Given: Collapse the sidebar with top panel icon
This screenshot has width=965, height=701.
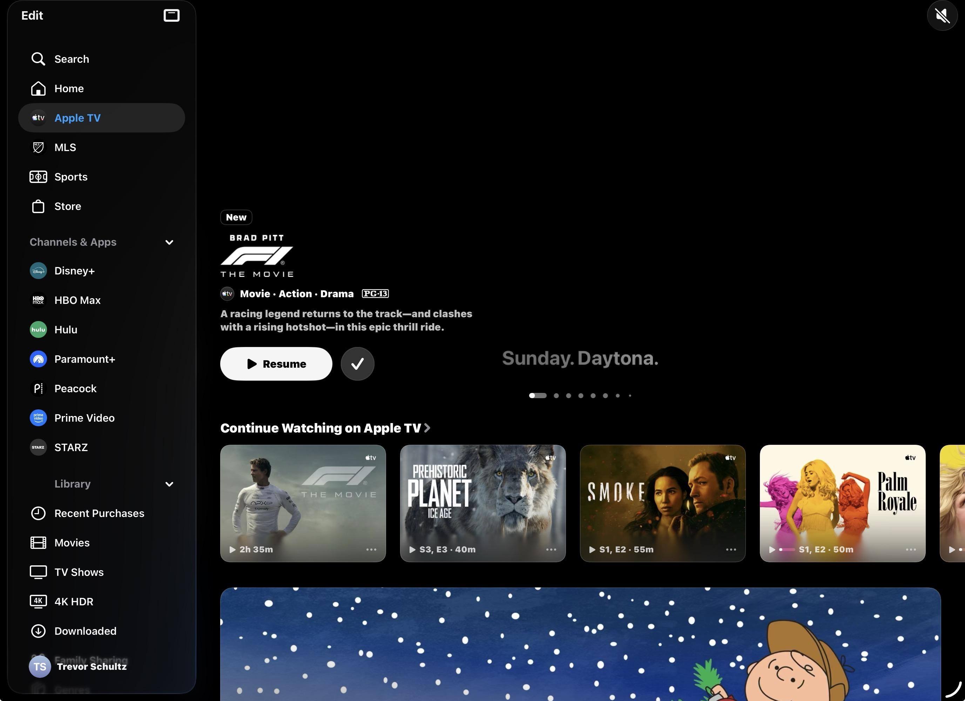Looking at the screenshot, I should (171, 15).
